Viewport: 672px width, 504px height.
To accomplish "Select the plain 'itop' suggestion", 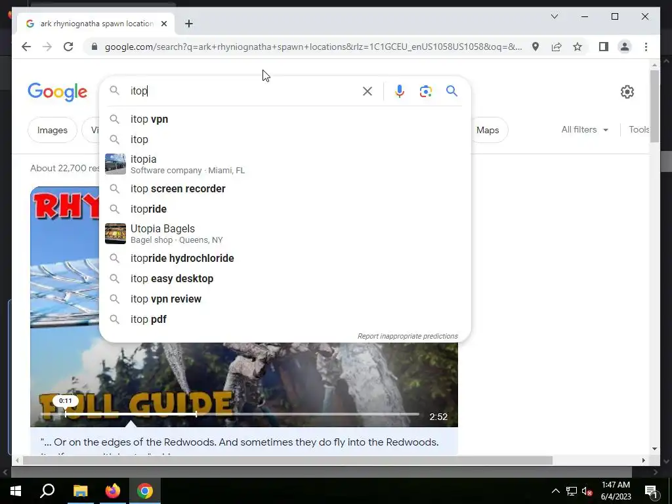I will 285,139.
